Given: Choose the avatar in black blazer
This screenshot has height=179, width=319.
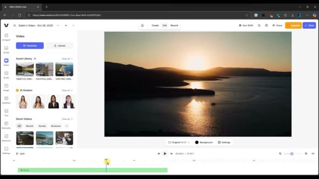Looking at the screenshot, I should click(53, 102).
